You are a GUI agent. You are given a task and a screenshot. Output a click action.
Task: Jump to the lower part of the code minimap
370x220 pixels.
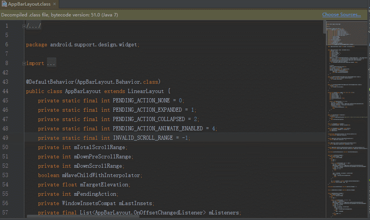347,176
